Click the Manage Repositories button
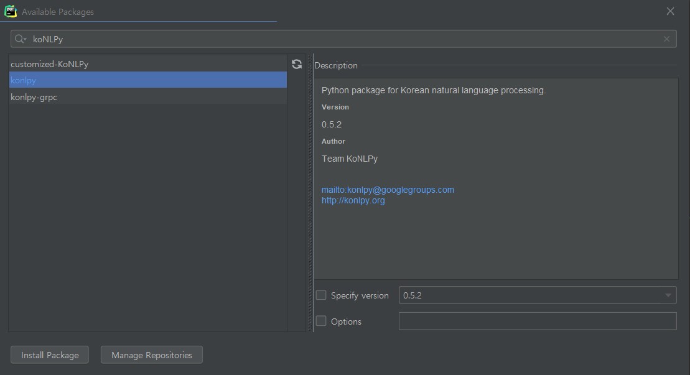Viewport: 690px width, 375px height. (151, 354)
